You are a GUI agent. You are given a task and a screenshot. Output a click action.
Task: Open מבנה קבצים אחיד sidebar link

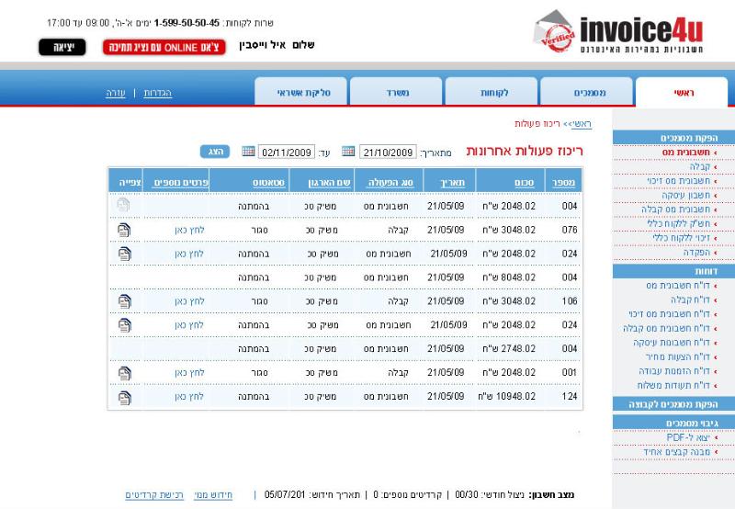coord(676,452)
